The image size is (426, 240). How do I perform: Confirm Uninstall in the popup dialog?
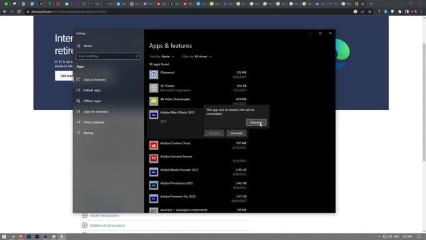pos(256,123)
